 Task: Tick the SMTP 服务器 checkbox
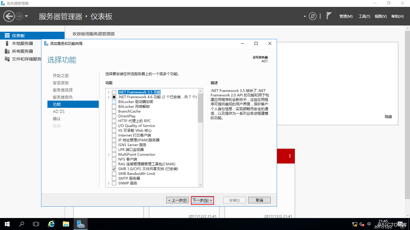pos(114,178)
